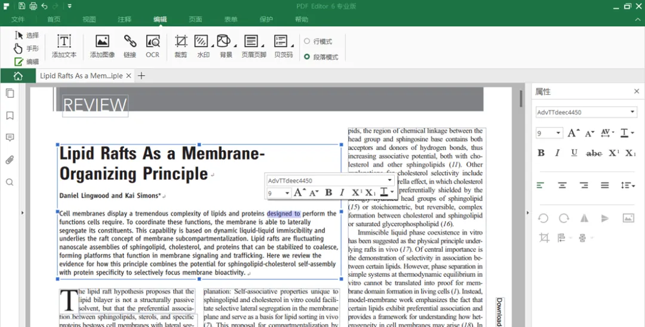Open the 贝茨码 Bates numbering tool
This screenshot has height=327, width=645.
(284, 46)
